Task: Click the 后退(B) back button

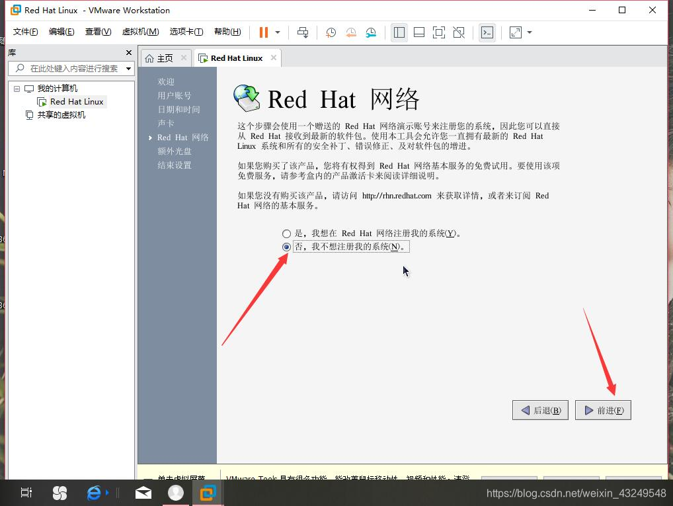Action: click(x=540, y=410)
